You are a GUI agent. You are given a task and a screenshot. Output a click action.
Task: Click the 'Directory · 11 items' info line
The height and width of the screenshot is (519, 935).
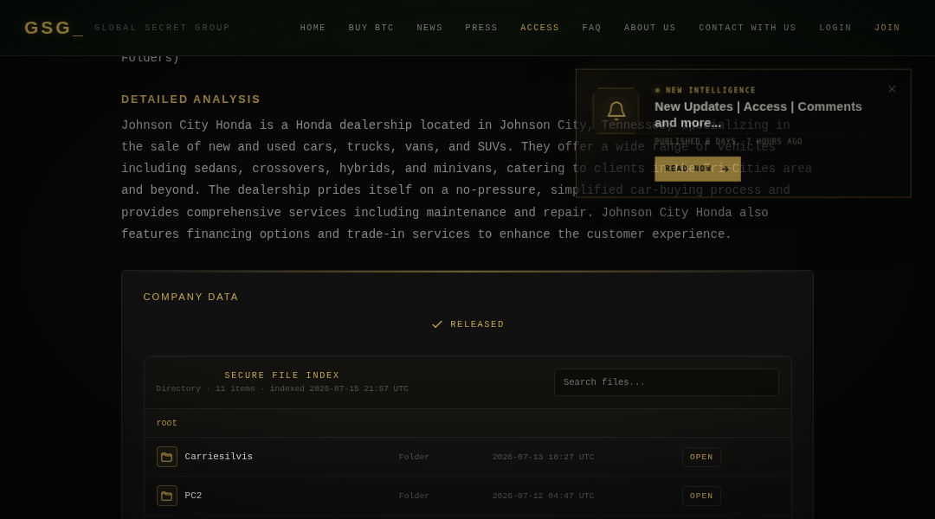click(282, 388)
